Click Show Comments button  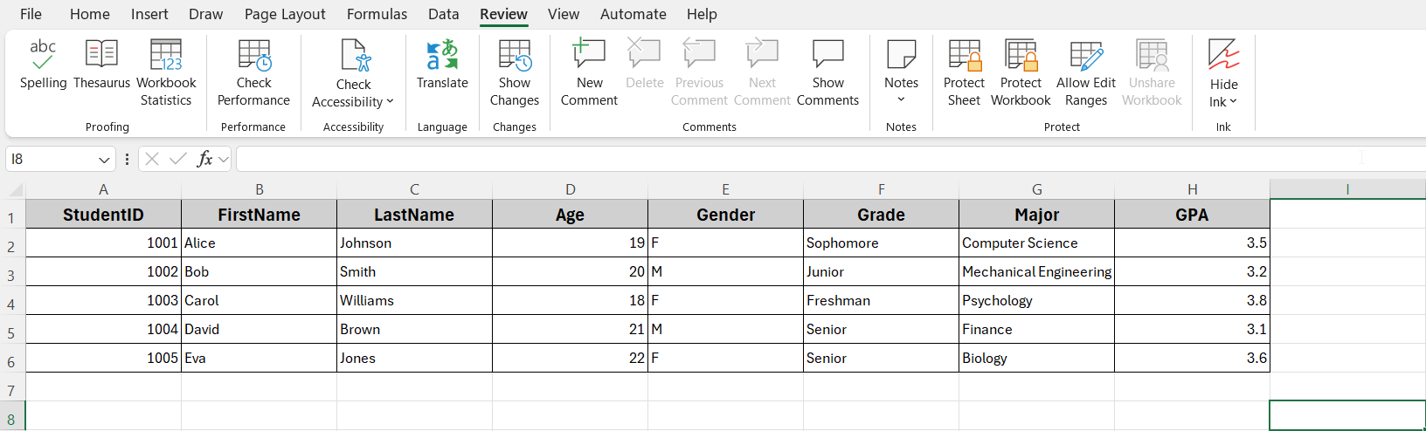tap(827, 73)
